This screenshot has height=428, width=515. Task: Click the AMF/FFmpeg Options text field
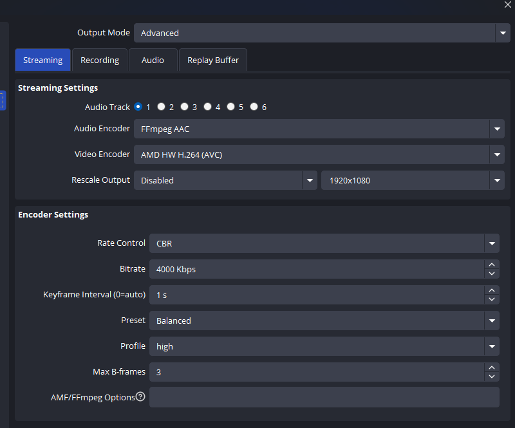[324, 397]
